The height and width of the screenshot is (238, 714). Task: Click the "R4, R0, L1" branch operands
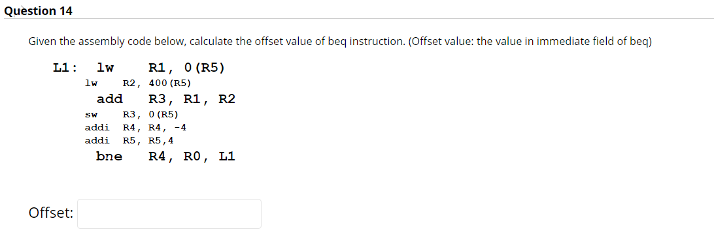192,157
